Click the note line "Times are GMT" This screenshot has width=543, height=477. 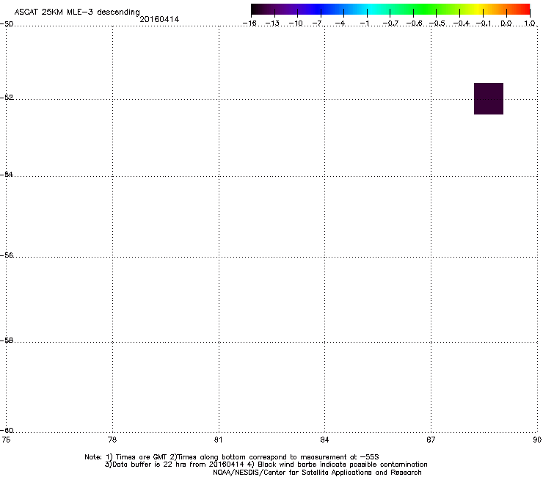pyautogui.click(x=232, y=457)
